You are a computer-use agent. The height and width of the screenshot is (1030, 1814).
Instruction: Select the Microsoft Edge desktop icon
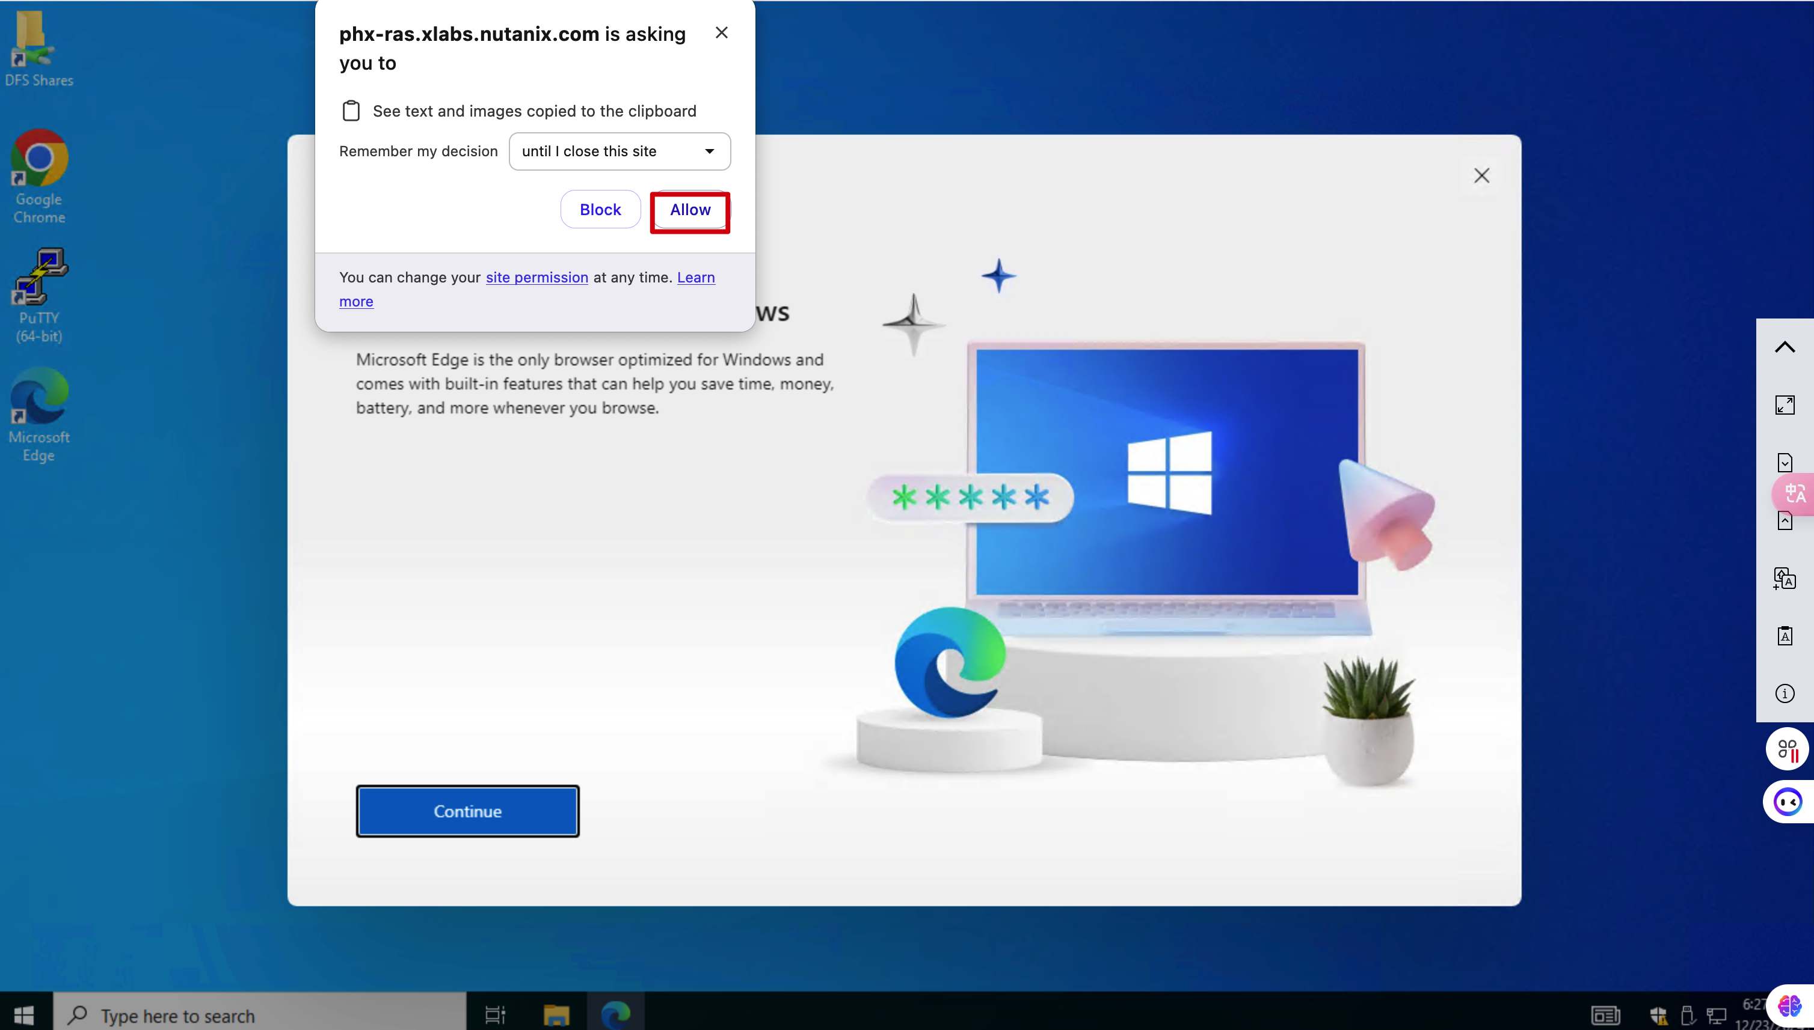point(39,415)
